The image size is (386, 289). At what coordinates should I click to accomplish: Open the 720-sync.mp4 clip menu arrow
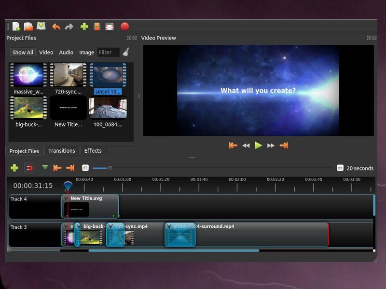pos(110,226)
